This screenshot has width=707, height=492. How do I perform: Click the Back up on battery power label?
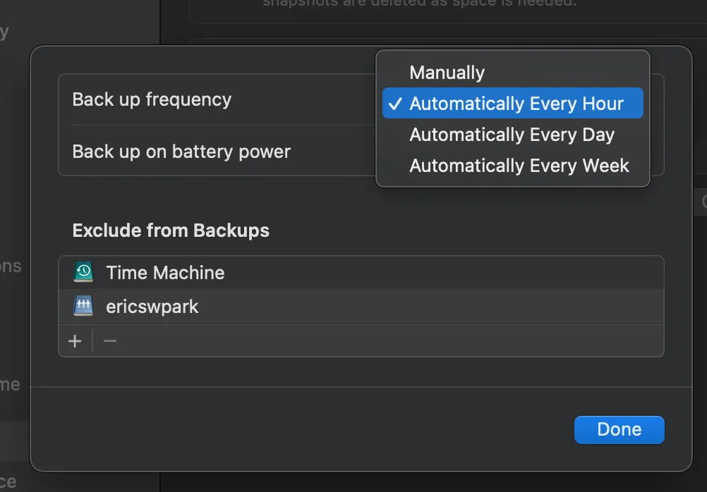181,152
